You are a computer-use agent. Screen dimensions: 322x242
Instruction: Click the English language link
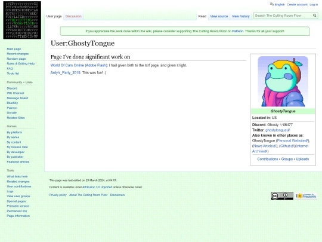280,5
